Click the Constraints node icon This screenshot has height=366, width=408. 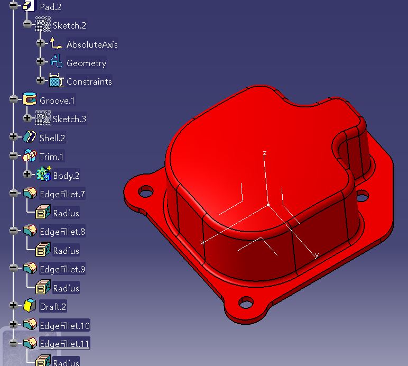coord(56,80)
